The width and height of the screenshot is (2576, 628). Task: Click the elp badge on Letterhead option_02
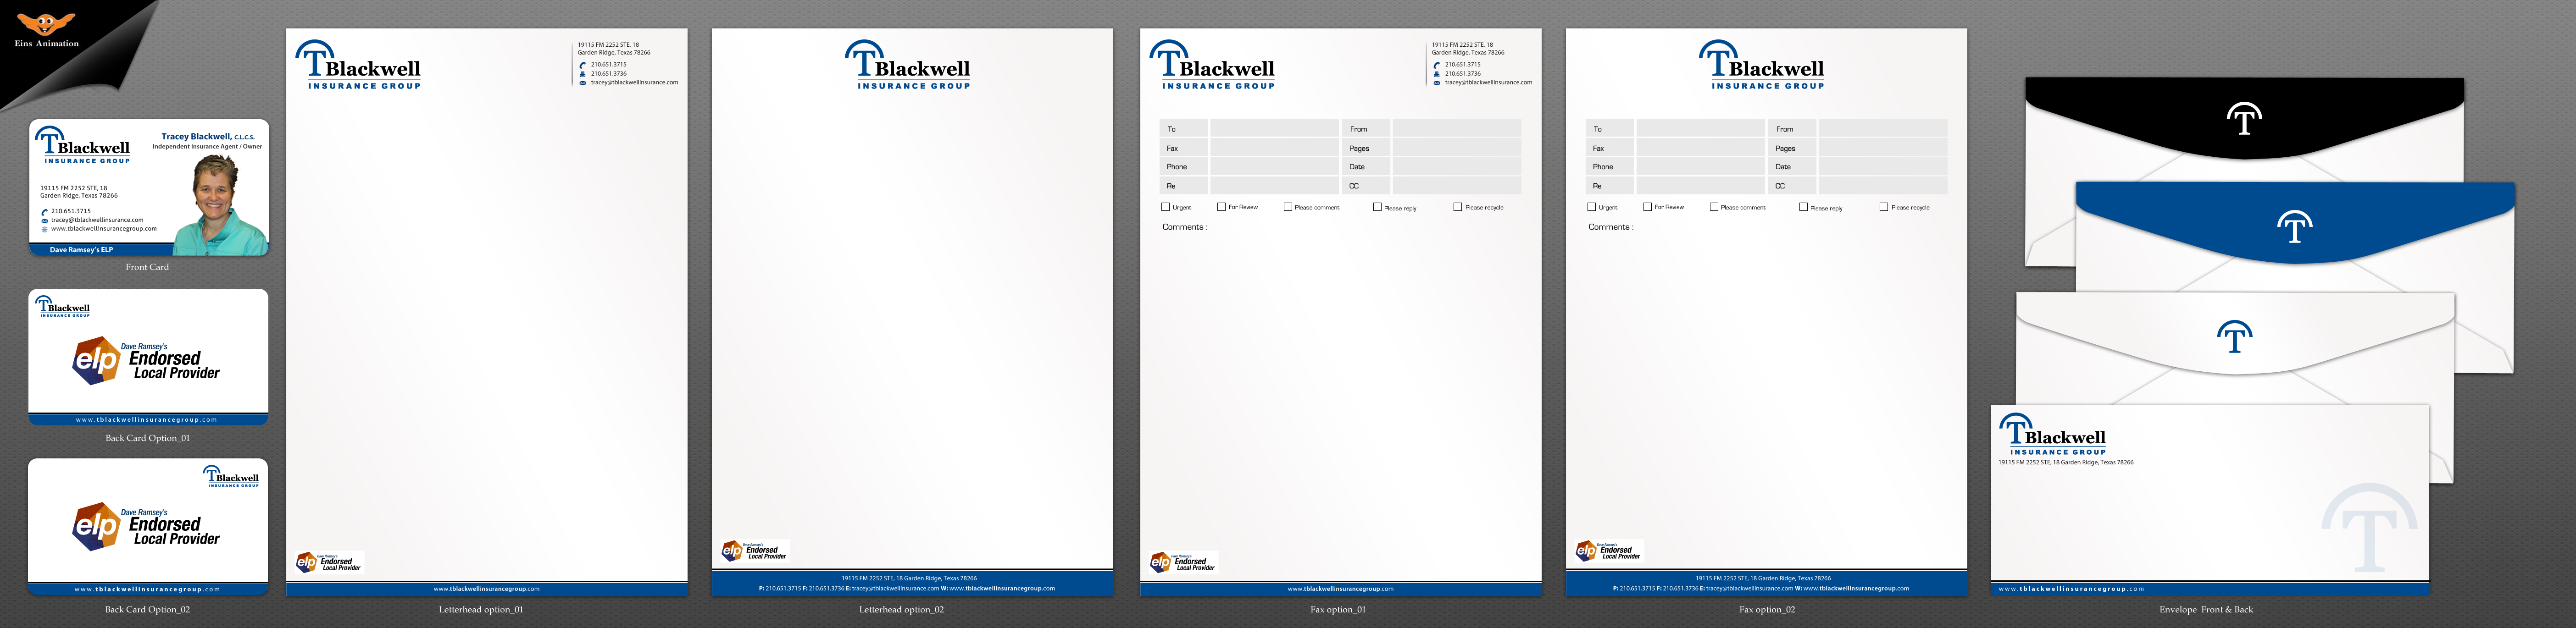pos(755,550)
